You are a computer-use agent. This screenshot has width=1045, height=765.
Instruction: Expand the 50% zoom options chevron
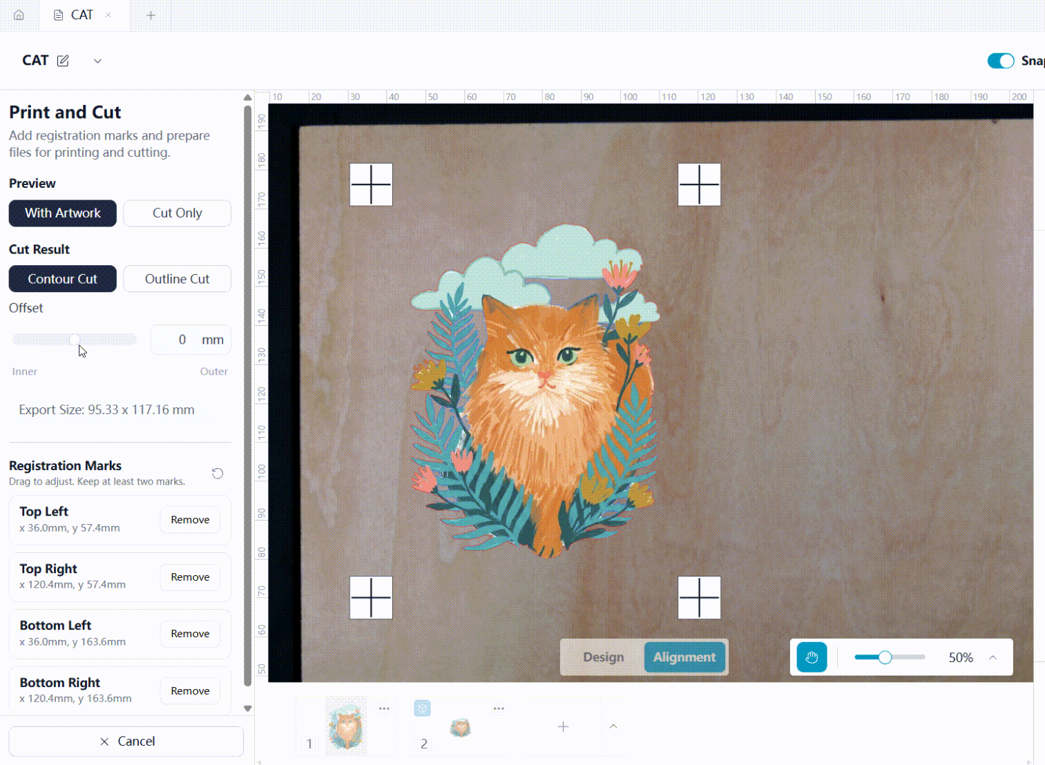[993, 657]
